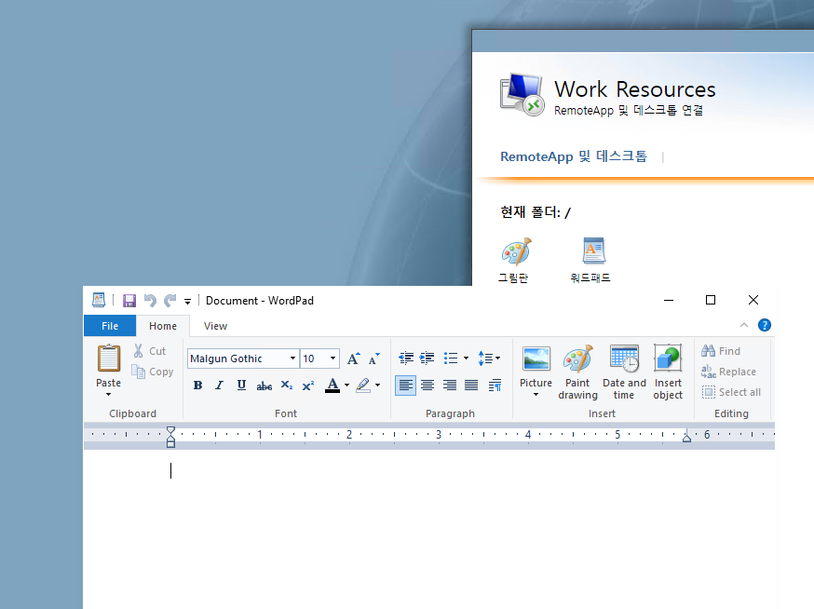Increase the paragraph indent

coord(427,359)
